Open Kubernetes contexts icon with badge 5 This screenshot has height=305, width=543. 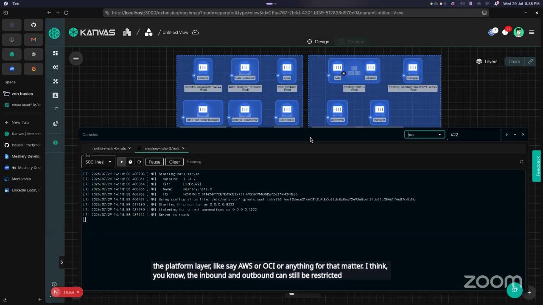(x=492, y=32)
